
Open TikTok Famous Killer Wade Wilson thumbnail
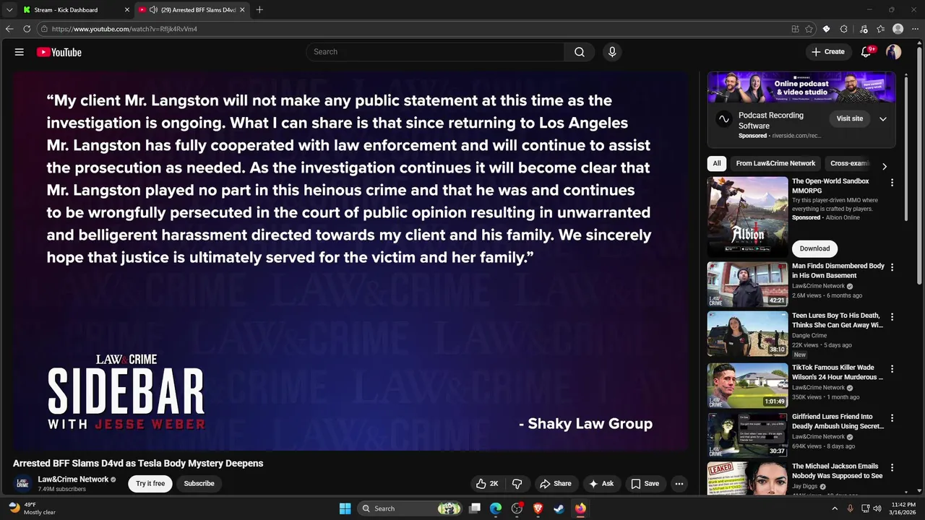(747, 386)
